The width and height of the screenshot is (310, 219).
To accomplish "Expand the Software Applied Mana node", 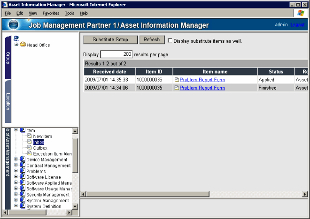I will click(16, 182).
